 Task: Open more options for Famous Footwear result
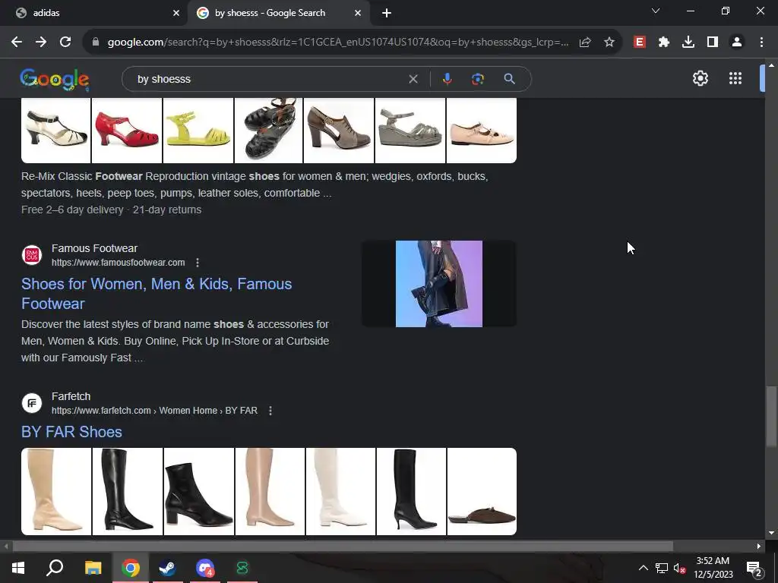point(198,262)
